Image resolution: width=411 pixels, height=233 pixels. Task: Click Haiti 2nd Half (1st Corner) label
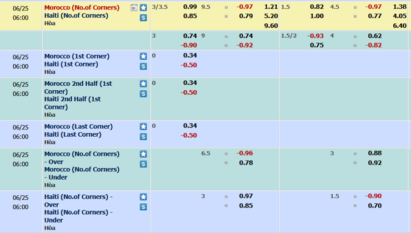(x=72, y=103)
